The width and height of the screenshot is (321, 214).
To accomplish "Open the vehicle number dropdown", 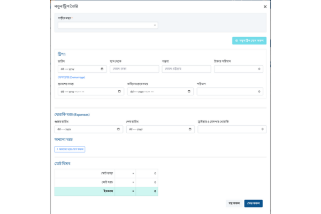I will coord(108,25).
